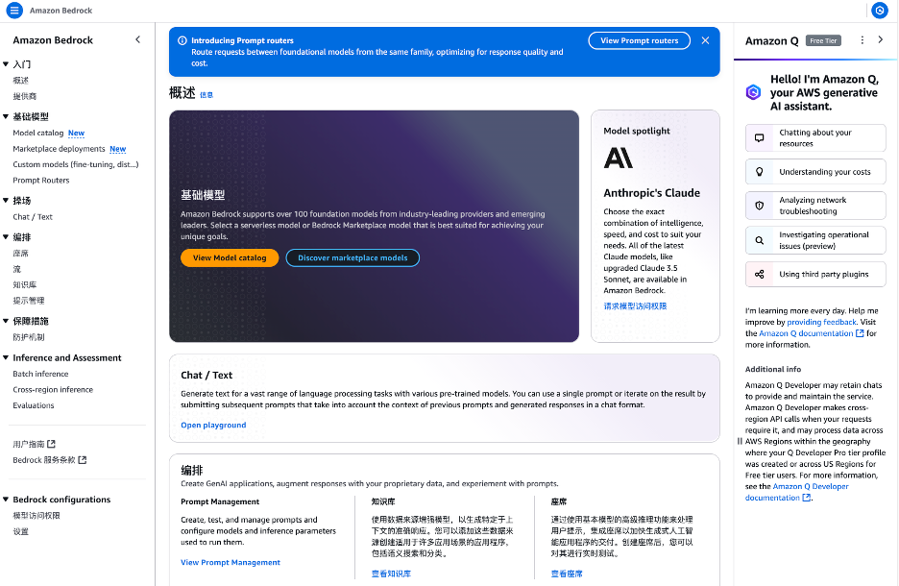
Task: Click the Amazon Q hexagon logo
Action: point(753,92)
